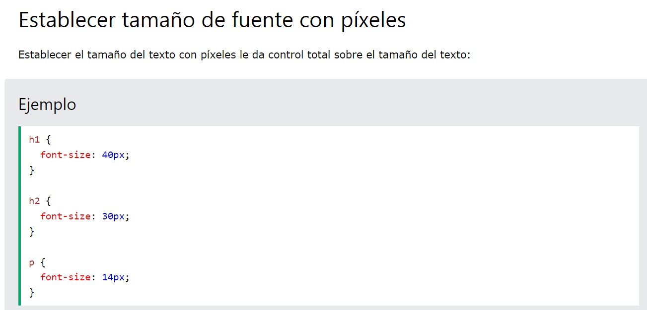Click the h1 selector in the code
Image resolution: width=647 pixels, height=310 pixels.
coord(34,140)
